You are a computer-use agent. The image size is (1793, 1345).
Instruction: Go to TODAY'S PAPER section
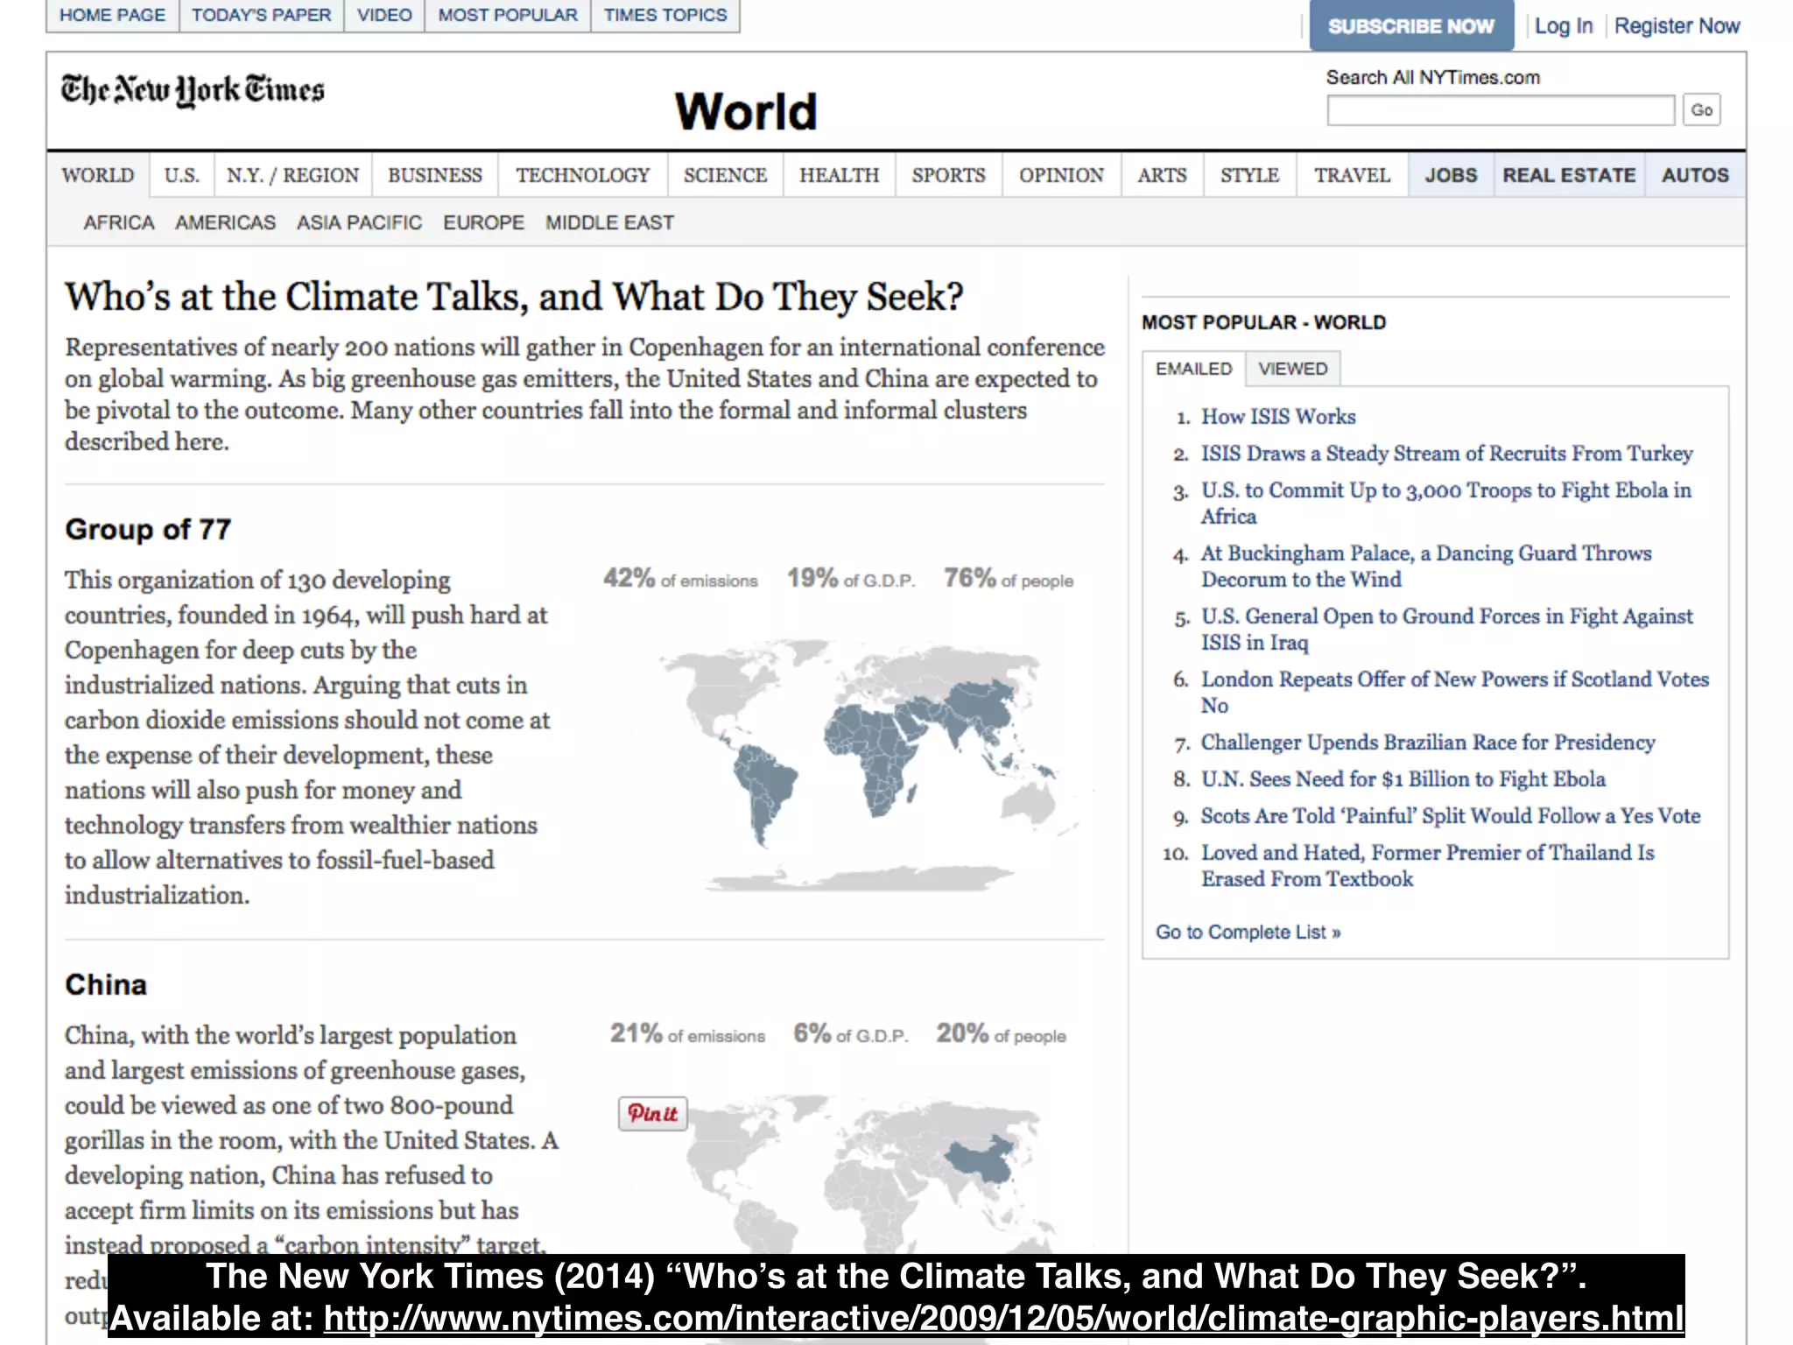tap(262, 15)
